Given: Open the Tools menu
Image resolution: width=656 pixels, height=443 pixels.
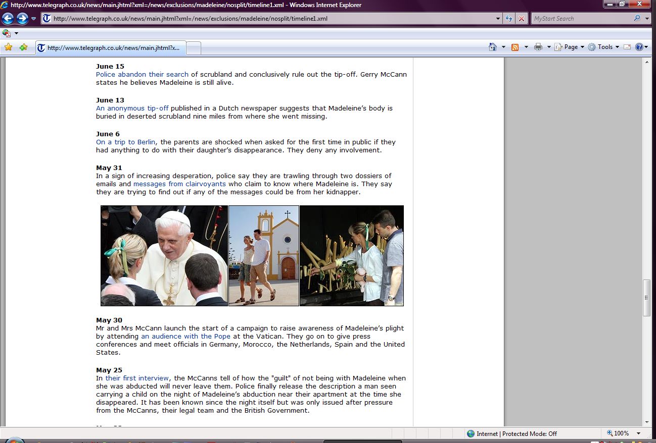Looking at the screenshot, I should click(x=604, y=47).
